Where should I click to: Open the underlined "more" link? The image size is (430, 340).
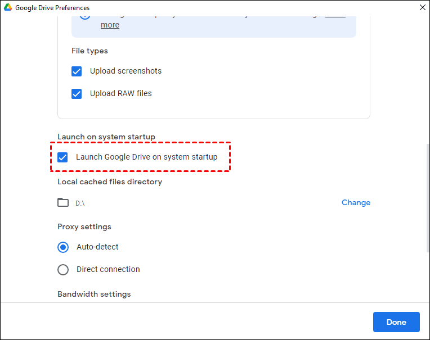pyautogui.click(x=110, y=25)
